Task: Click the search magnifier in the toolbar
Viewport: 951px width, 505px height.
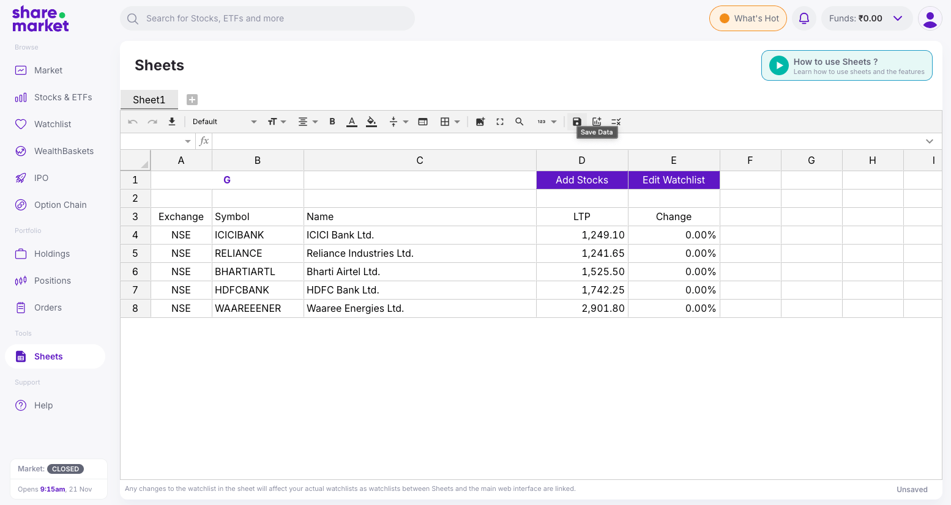Action: pyautogui.click(x=520, y=122)
